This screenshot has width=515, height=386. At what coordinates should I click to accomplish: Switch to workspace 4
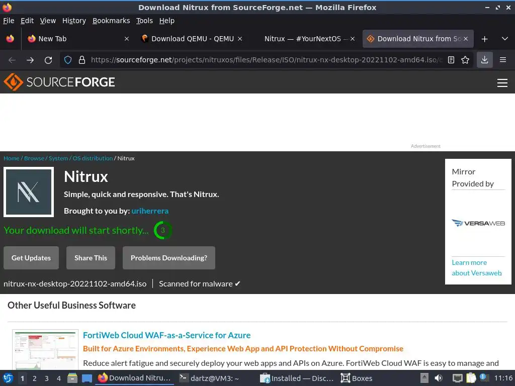59,378
